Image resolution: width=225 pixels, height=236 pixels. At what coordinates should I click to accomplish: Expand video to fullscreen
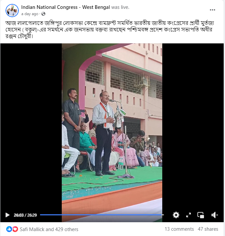tap(189, 215)
